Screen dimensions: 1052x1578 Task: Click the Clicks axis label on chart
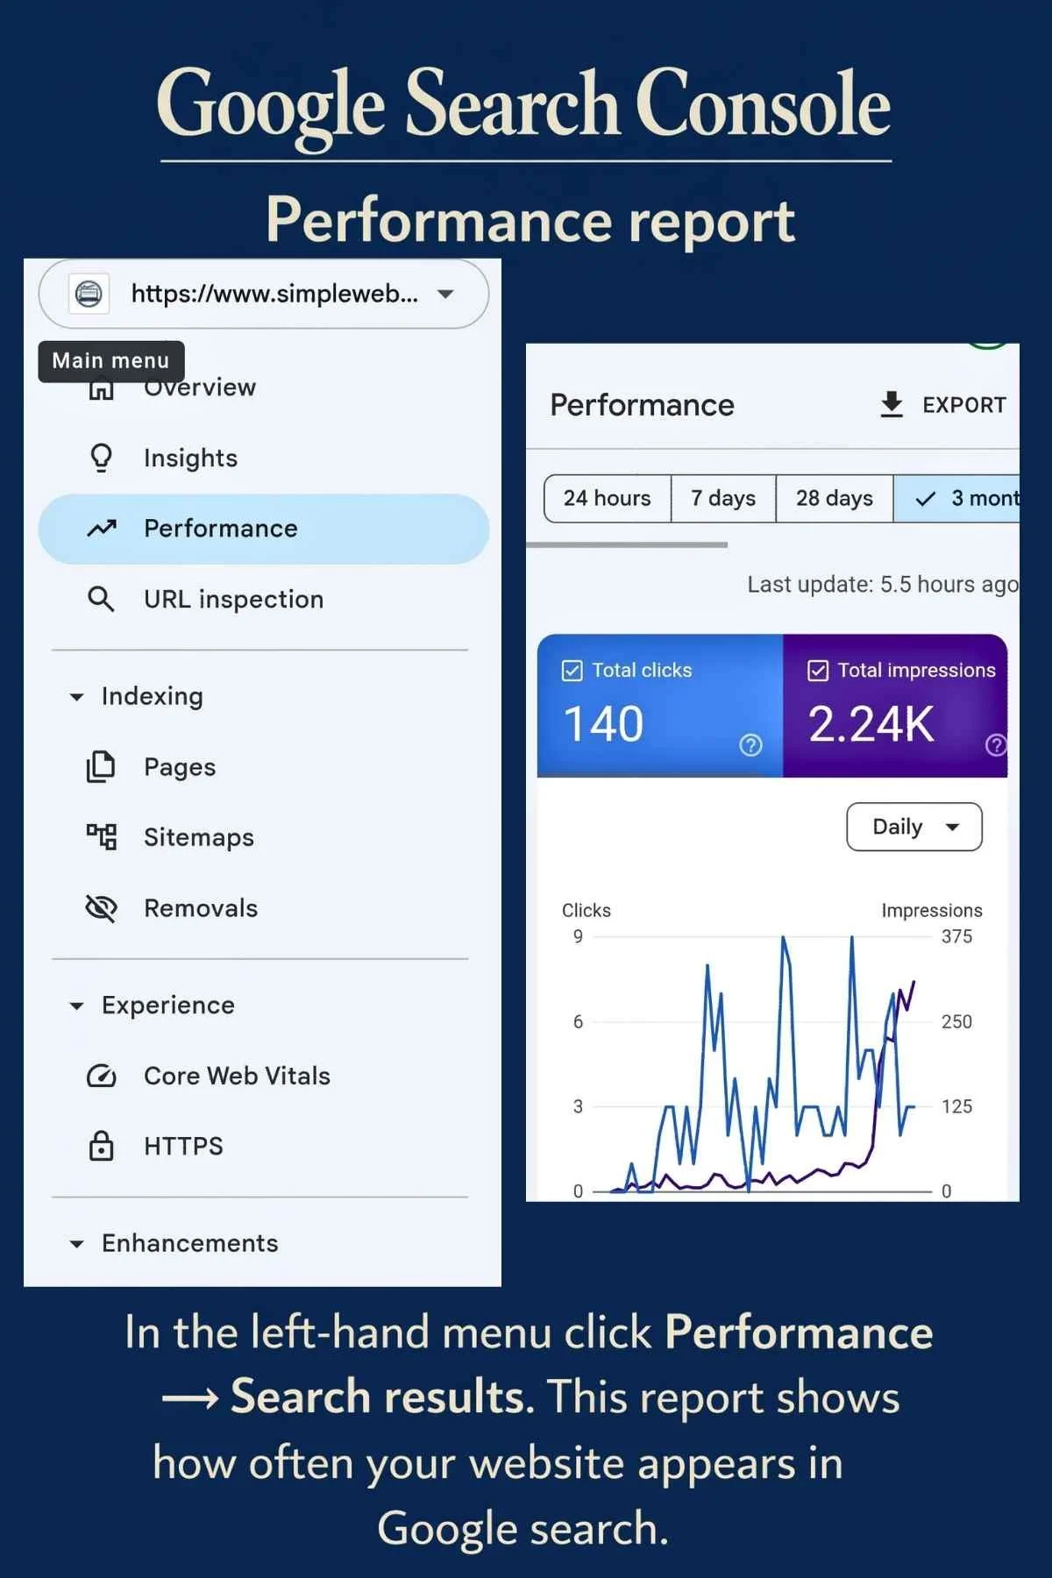point(586,911)
